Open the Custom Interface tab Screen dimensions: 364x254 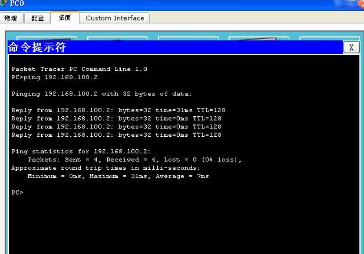(x=115, y=18)
